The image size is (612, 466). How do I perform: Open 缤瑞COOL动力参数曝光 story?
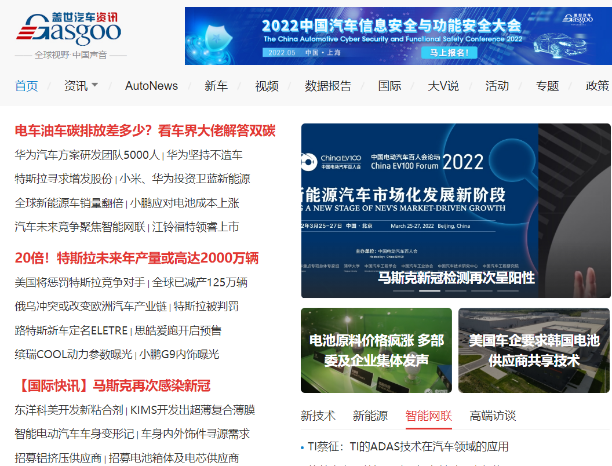(74, 354)
